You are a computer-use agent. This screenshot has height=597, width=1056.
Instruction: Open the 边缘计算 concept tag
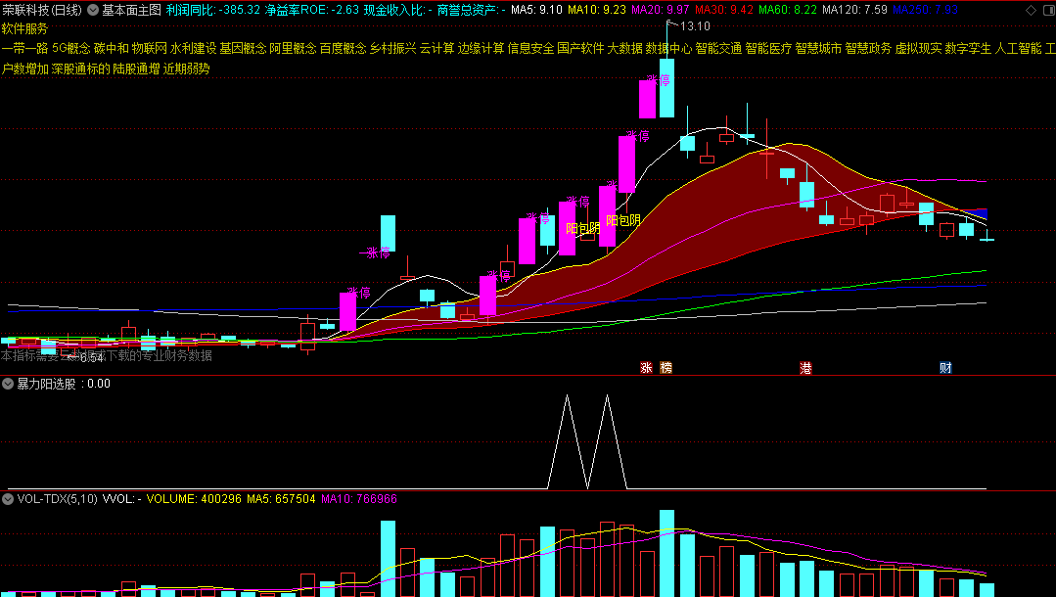click(x=481, y=49)
